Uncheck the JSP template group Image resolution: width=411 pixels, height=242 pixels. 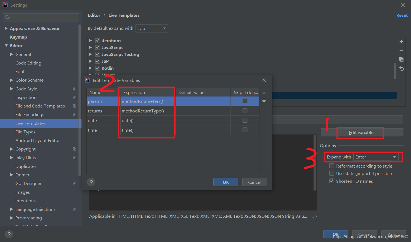(x=97, y=61)
